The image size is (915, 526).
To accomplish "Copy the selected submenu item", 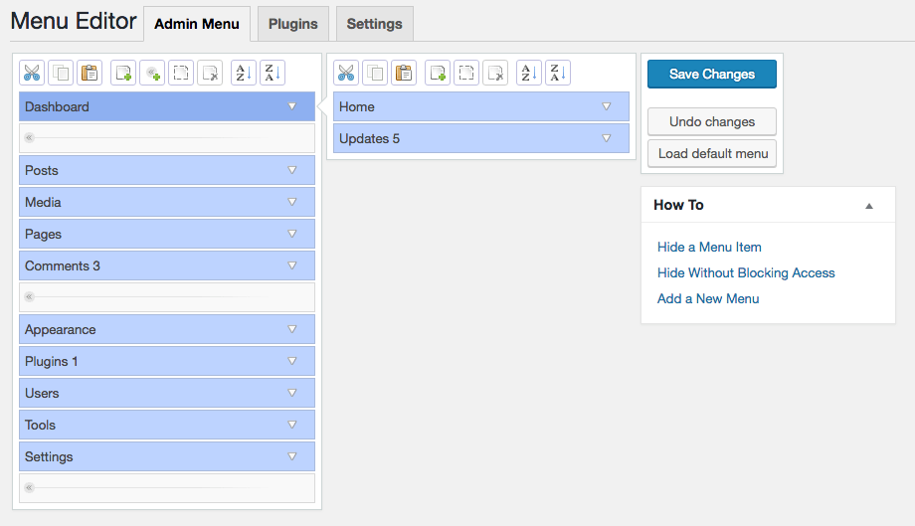I will 375,73.
